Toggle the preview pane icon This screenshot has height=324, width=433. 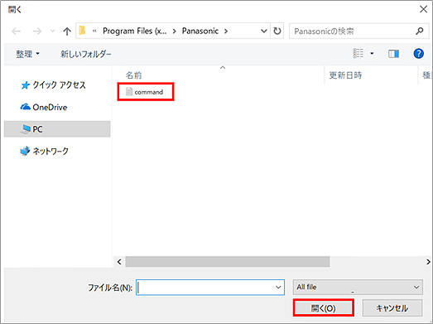393,54
